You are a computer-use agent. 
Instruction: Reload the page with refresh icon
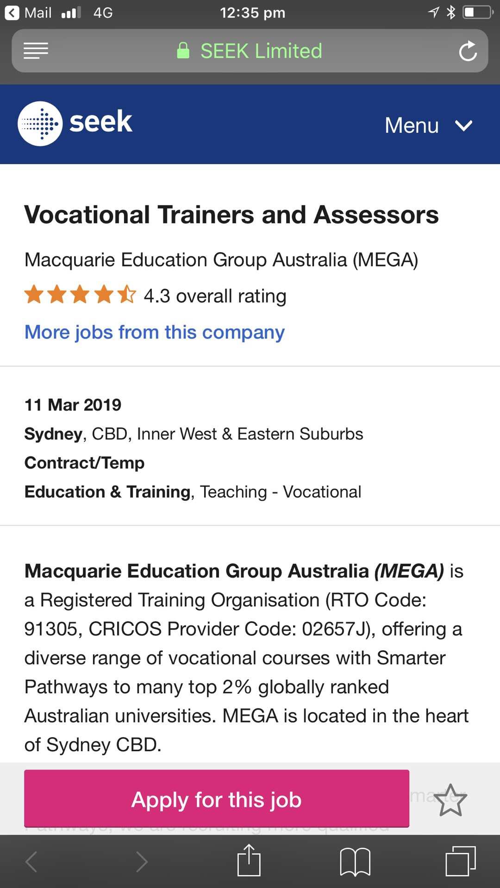[468, 51]
